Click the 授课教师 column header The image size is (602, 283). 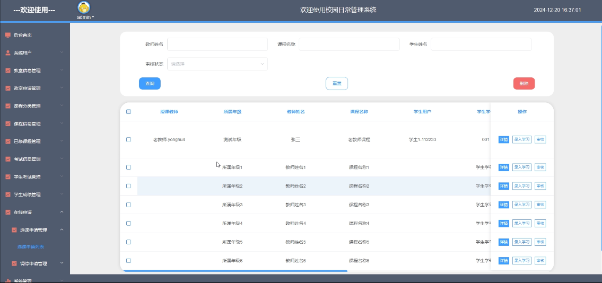click(169, 112)
